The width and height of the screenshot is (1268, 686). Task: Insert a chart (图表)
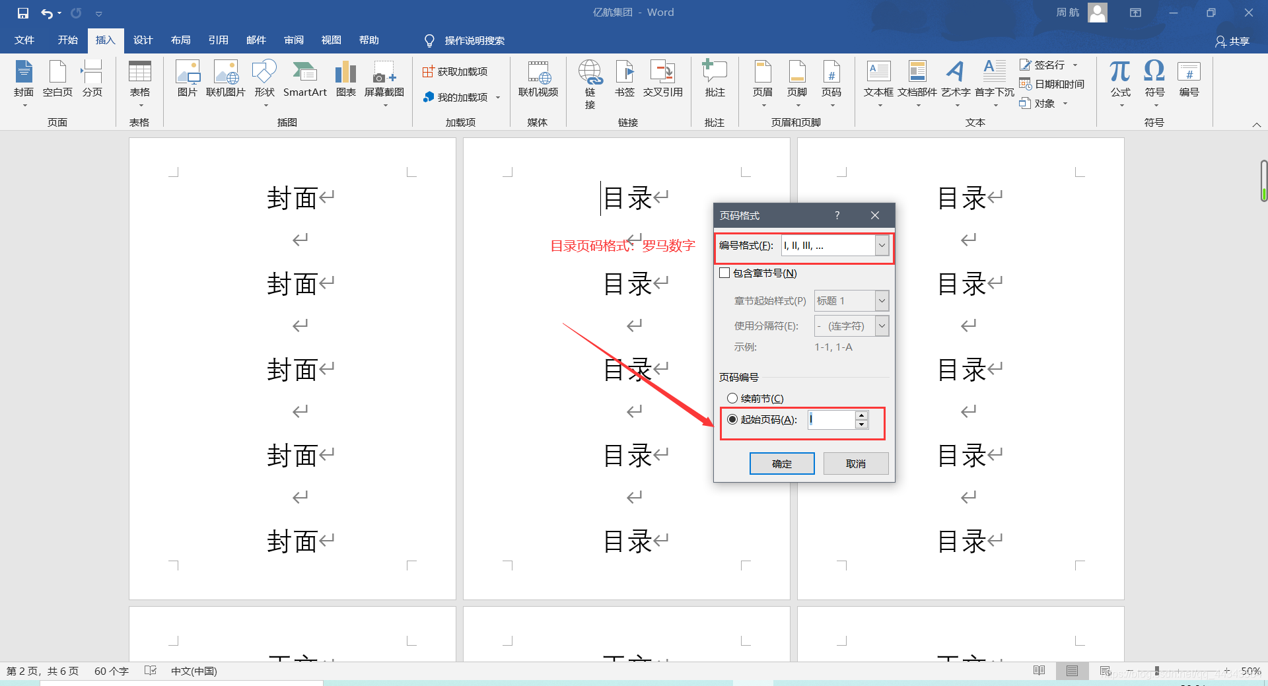345,79
